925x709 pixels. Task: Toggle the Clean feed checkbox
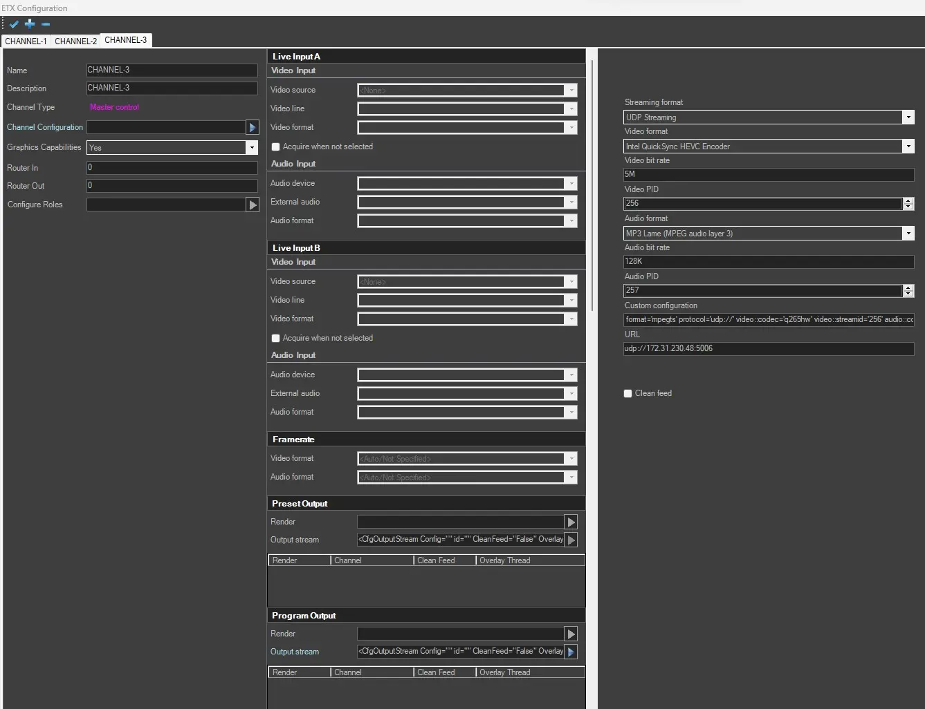tap(628, 393)
